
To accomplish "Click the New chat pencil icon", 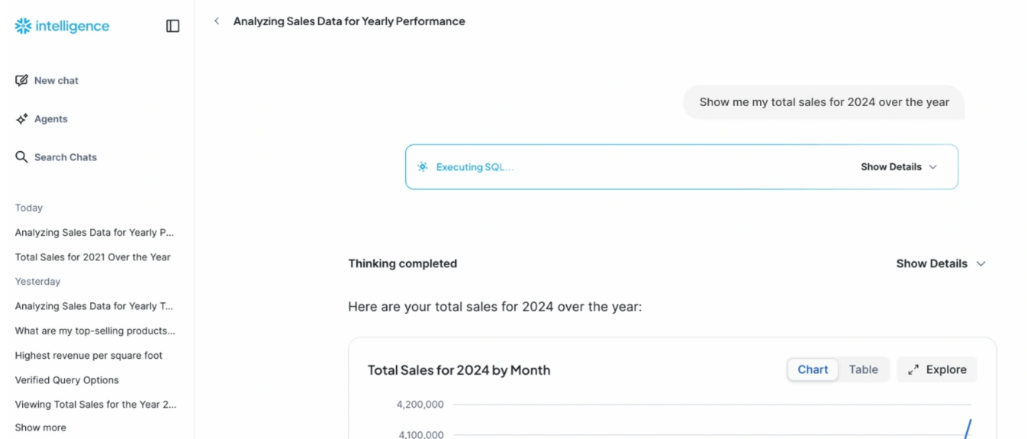I will tap(21, 80).
